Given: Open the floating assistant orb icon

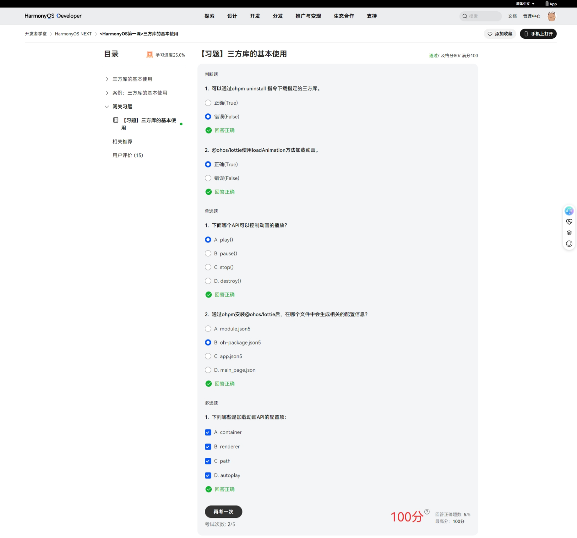Looking at the screenshot, I should pyautogui.click(x=569, y=211).
